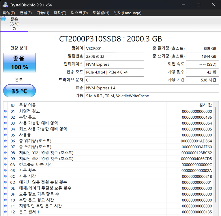The image size is (221, 216).
Task: Click the transfer mode field PCIe 4.0 x4
Action: tap(114, 72)
